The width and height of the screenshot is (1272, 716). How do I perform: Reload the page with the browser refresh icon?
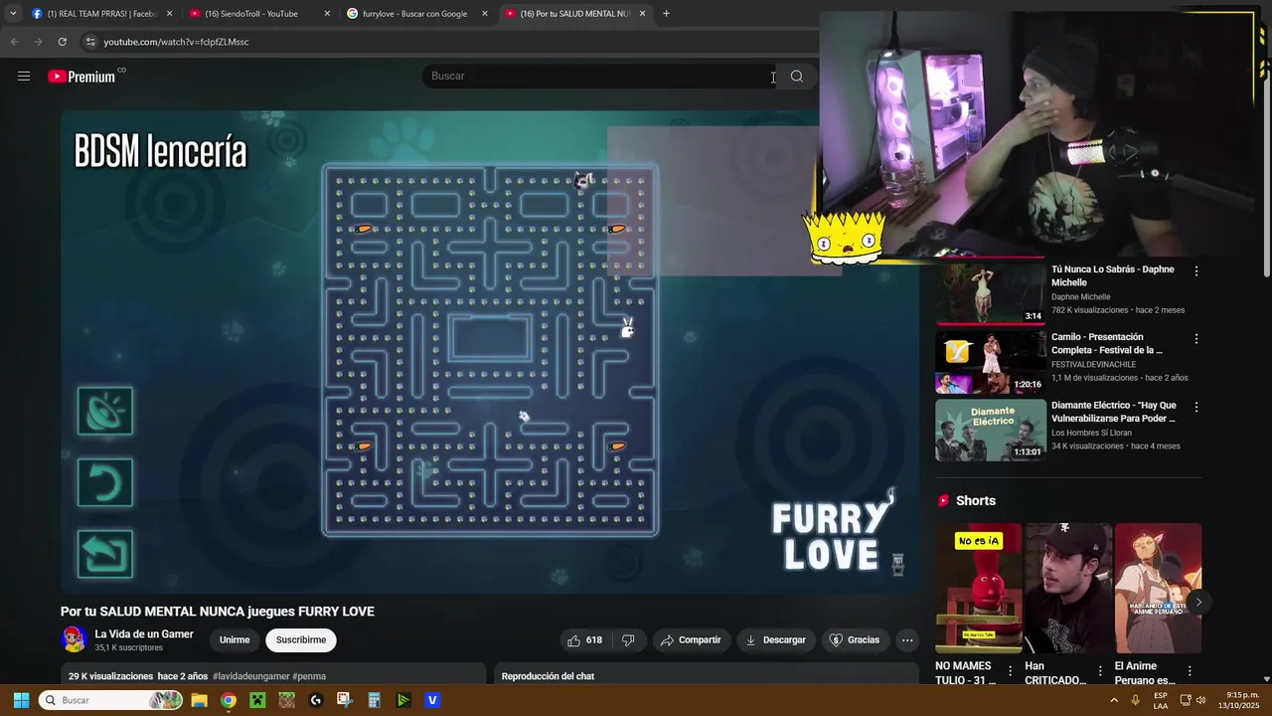tap(62, 42)
